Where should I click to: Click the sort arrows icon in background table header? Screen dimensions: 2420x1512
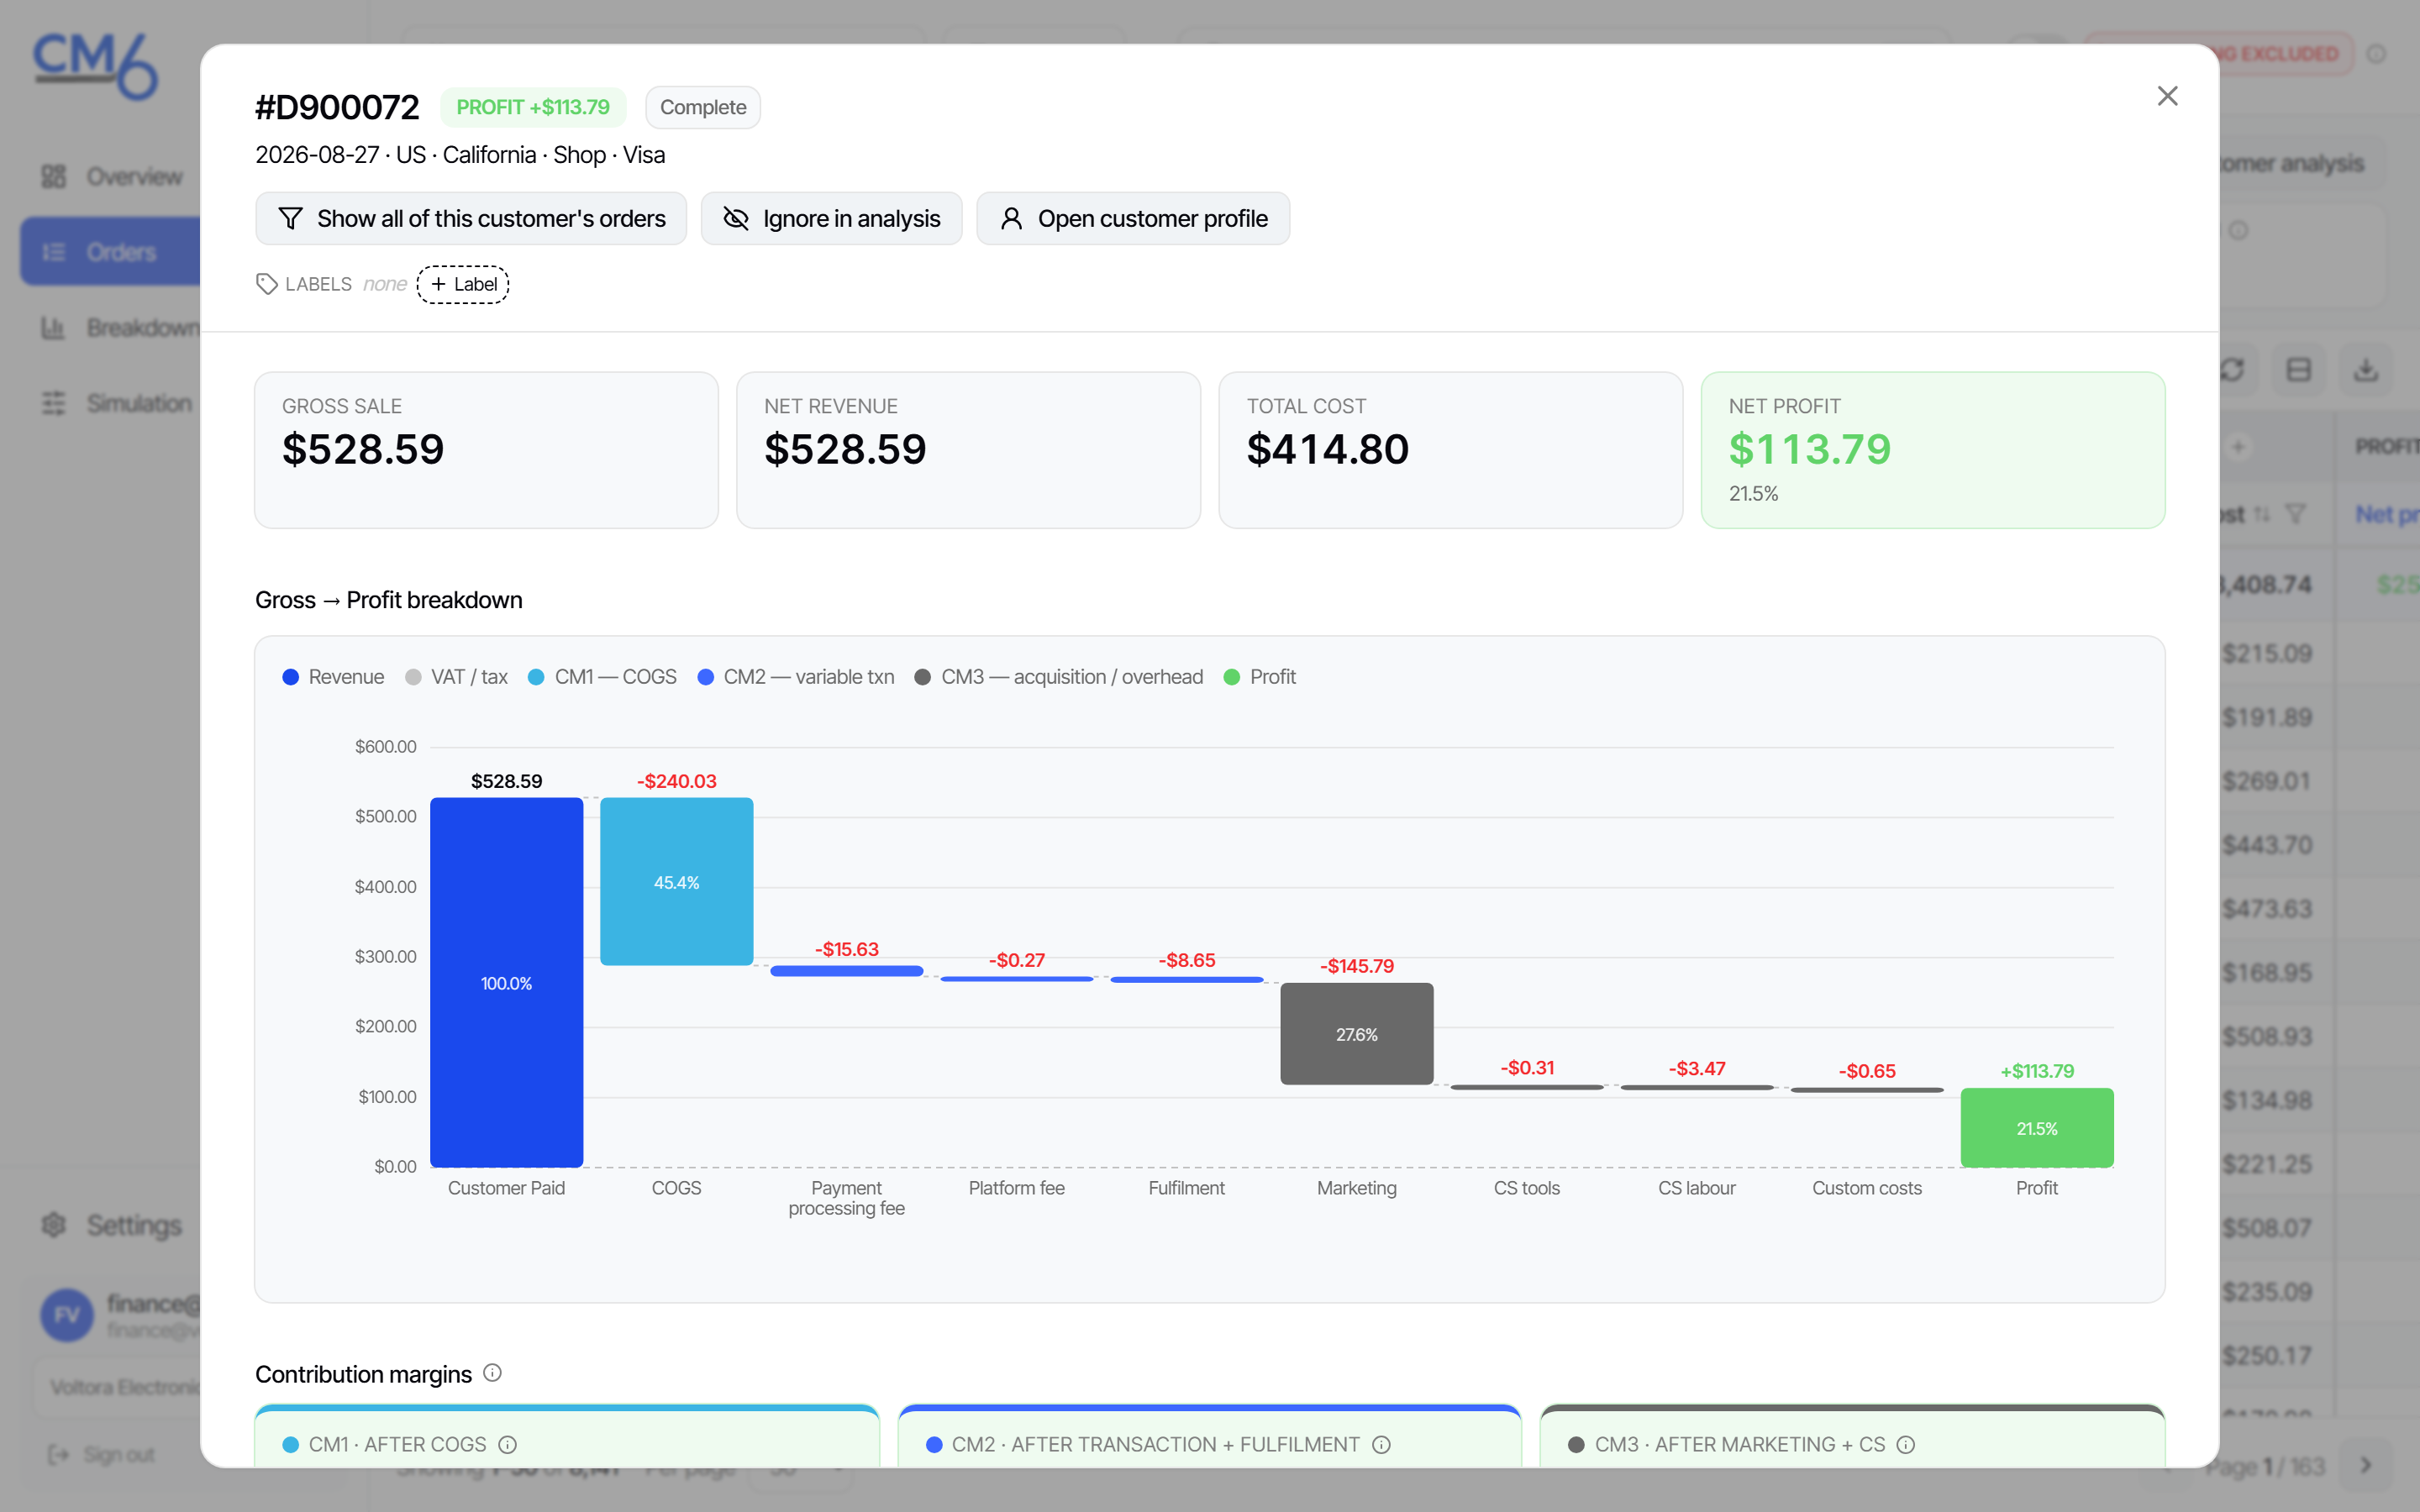(x=2262, y=514)
